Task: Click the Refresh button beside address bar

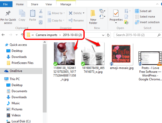Action: click(108, 35)
